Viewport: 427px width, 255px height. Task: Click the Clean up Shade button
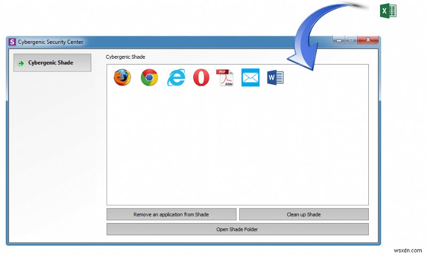(304, 214)
